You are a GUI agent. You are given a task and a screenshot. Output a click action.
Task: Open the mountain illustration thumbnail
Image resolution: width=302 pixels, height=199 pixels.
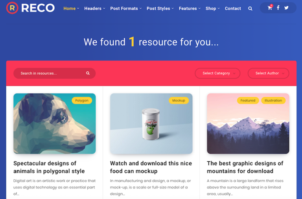click(248, 123)
